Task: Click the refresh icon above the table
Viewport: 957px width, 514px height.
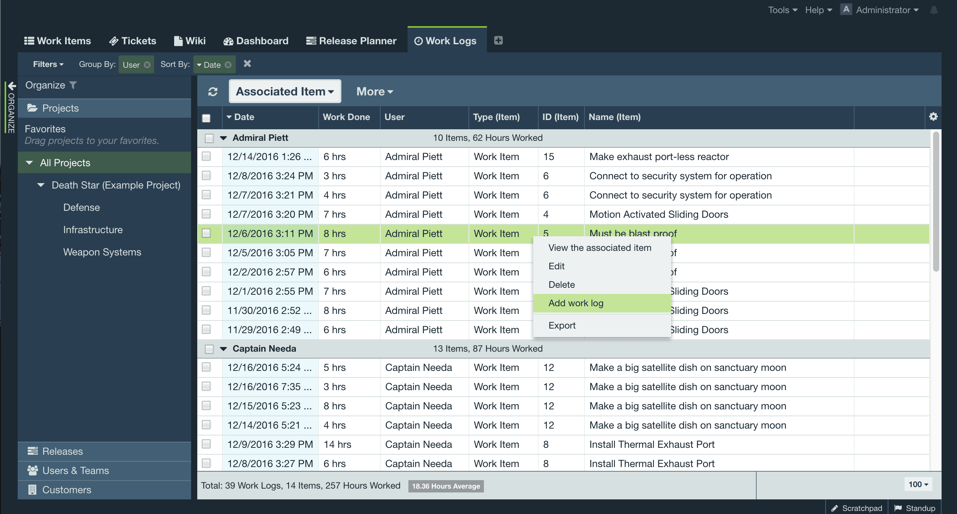Action: [x=213, y=91]
